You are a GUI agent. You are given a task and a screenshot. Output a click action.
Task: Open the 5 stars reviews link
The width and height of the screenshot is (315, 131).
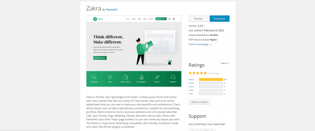point(191,79)
